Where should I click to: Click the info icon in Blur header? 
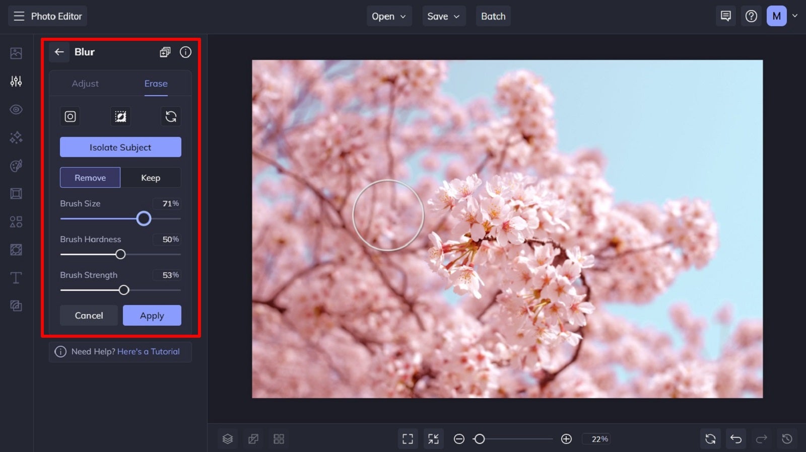(185, 52)
